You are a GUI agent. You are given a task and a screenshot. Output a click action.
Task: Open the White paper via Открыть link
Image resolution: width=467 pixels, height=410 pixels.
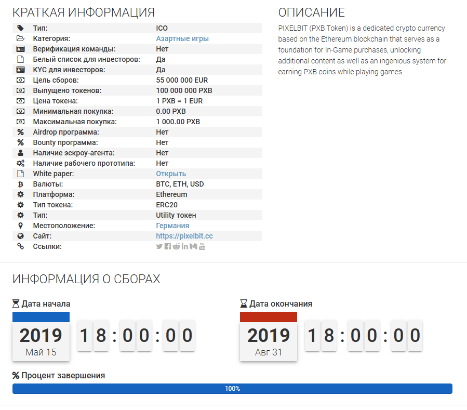click(x=170, y=174)
